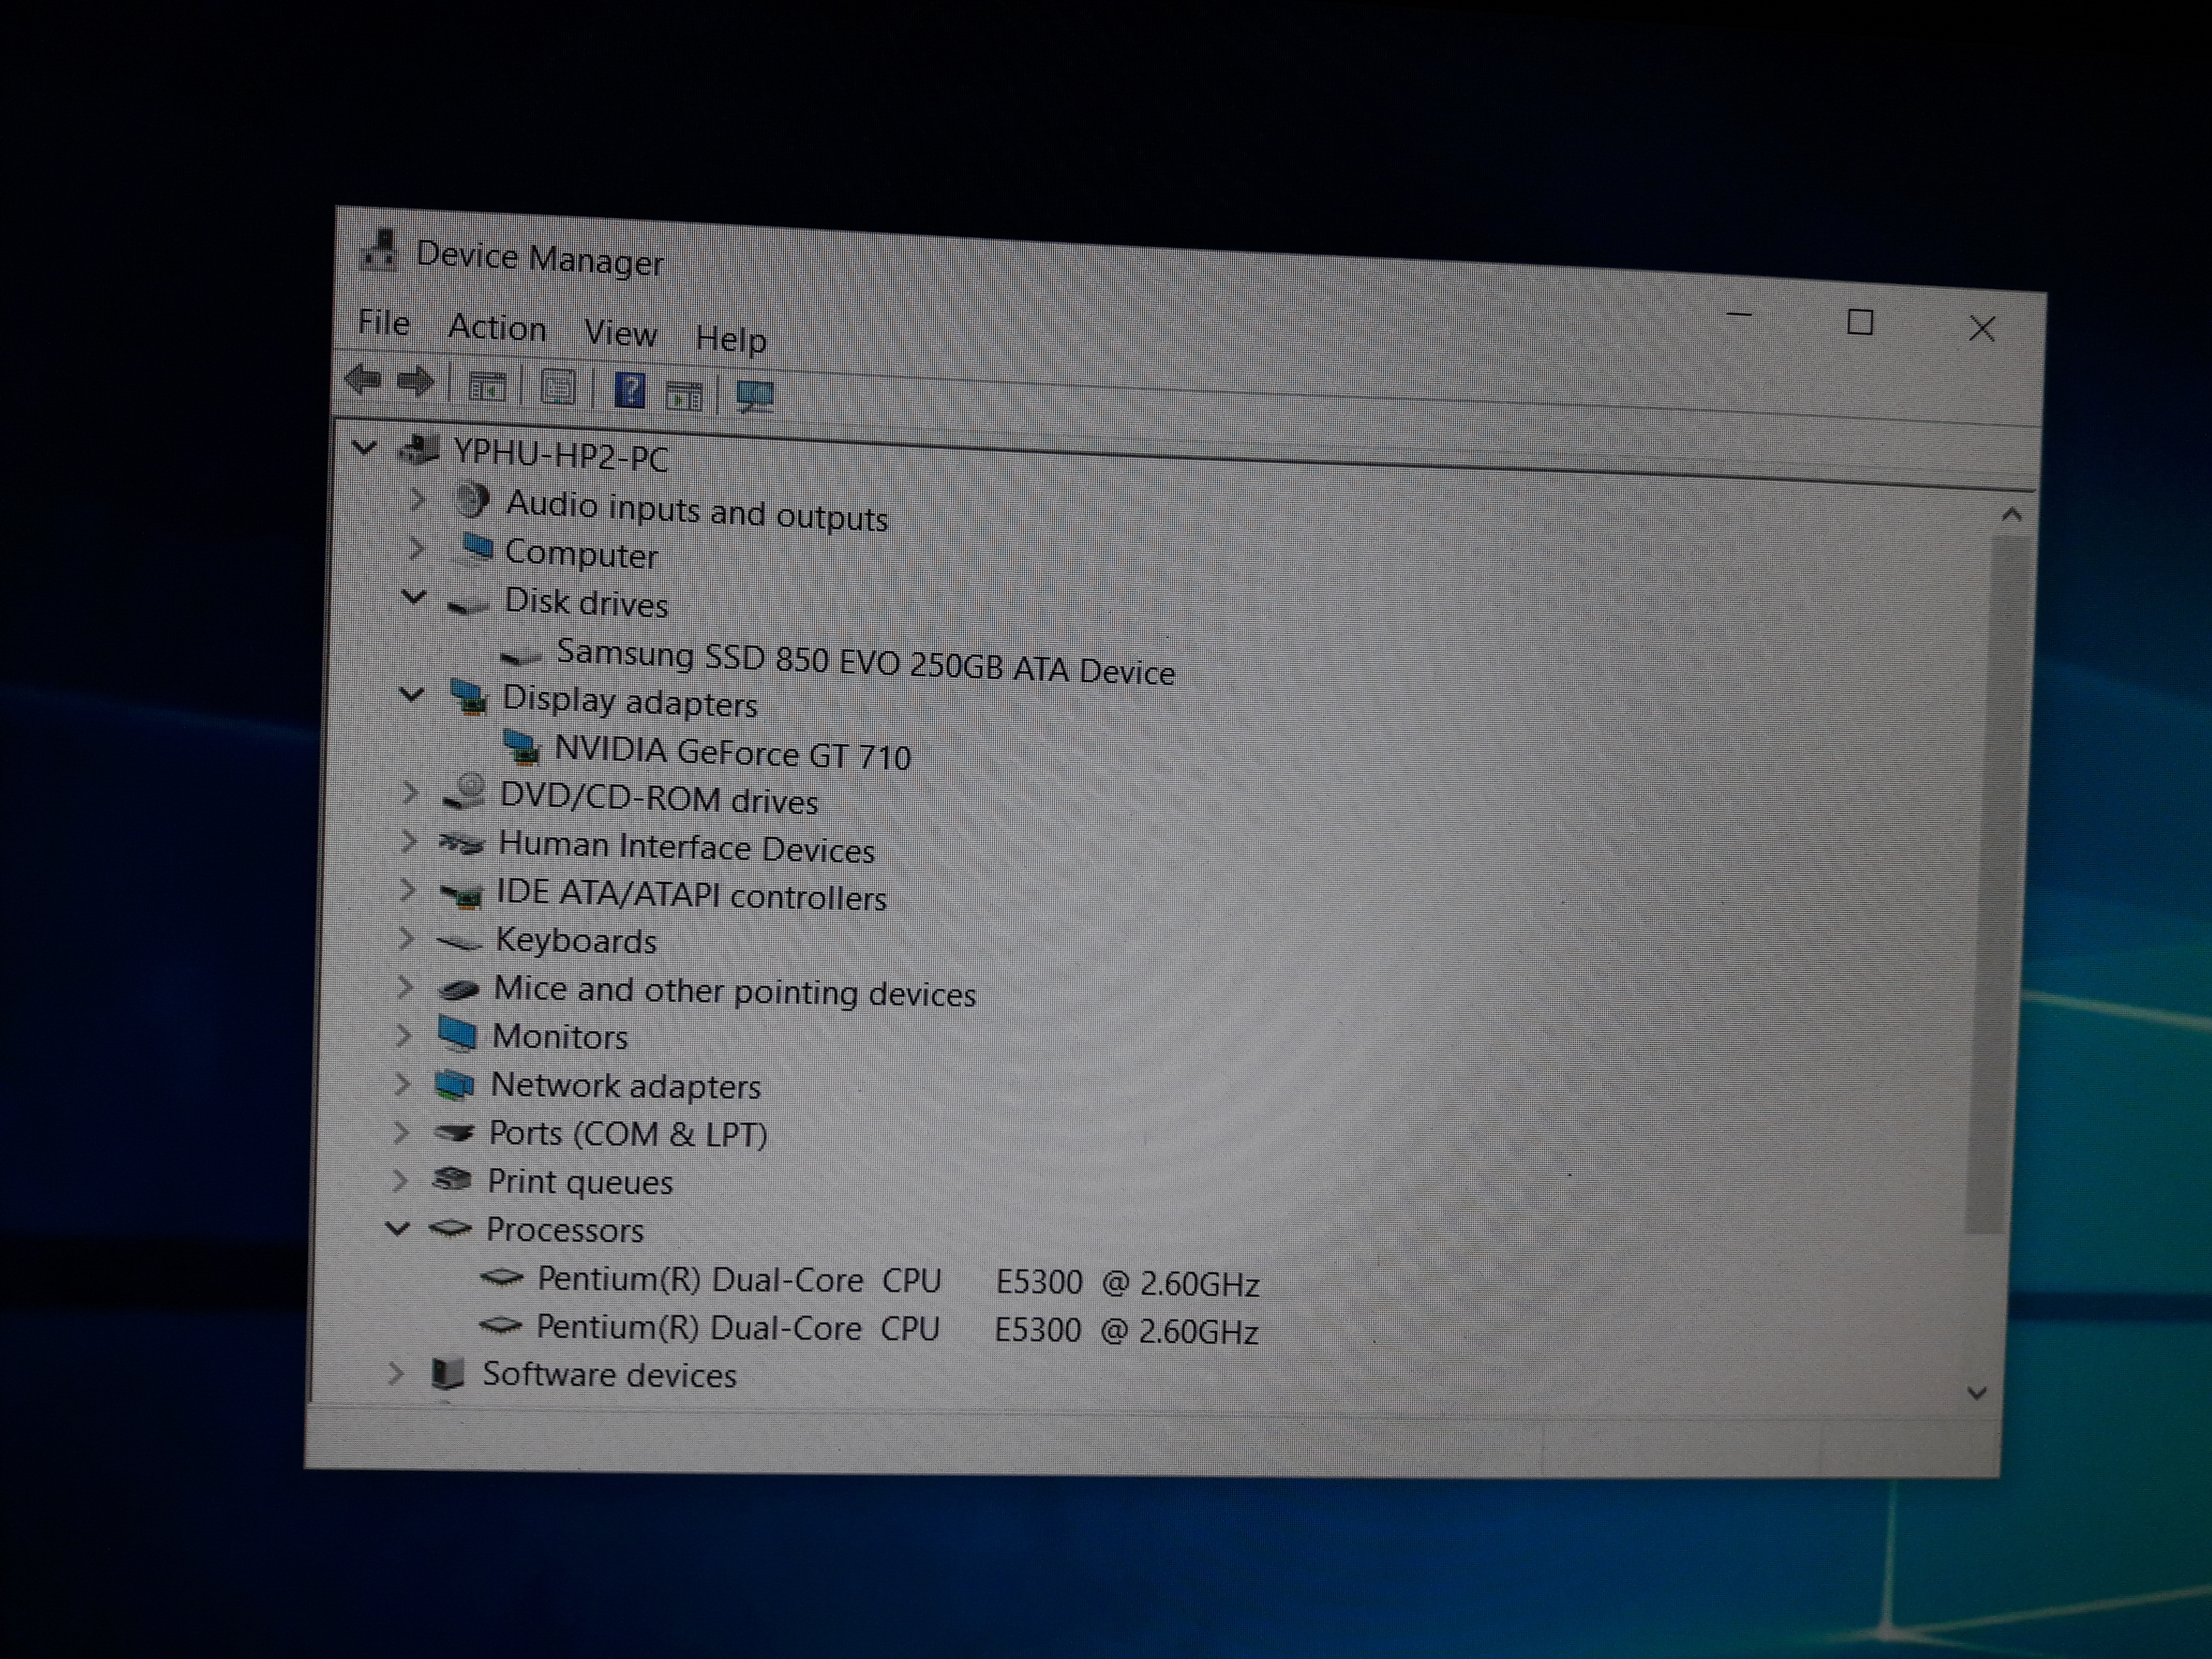This screenshot has height=1659, width=2212.
Task: Expand the DVD/CD-ROM drives node
Action: 409,792
